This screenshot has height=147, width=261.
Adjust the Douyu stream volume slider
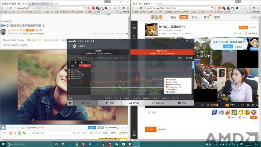[214, 105]
